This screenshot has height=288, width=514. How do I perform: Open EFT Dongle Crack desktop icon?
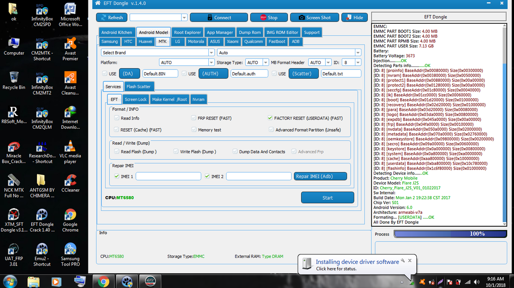point(41,221)
